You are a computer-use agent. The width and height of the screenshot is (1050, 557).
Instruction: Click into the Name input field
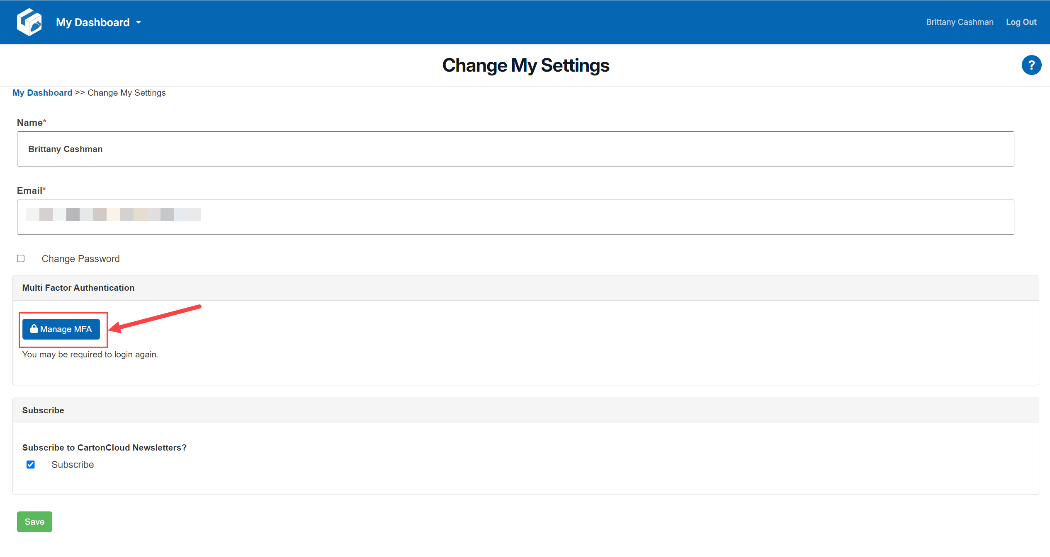(515, 149)
